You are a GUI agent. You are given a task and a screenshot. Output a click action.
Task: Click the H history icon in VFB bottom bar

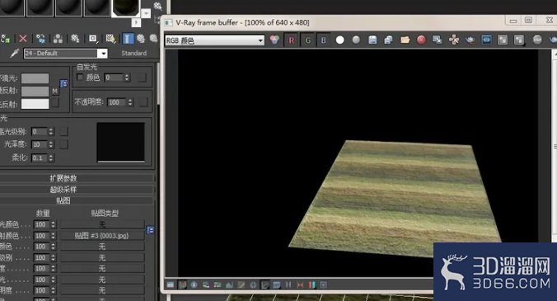tap(288, 285)
